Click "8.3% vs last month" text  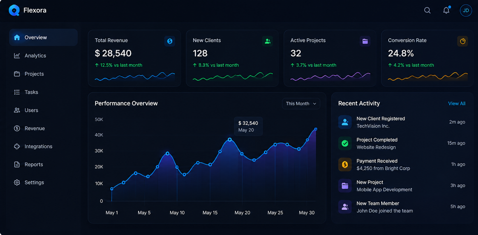(x=218, y=65)
